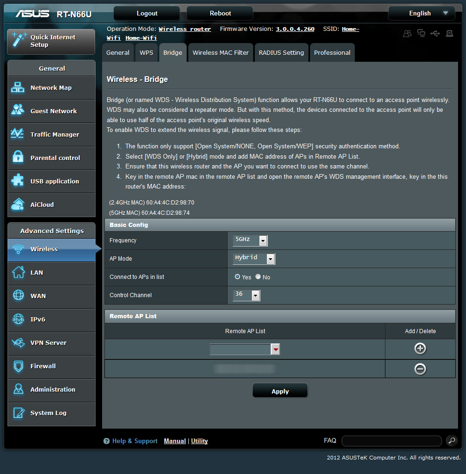Open Parental control menu item label

tap(55, 158)
